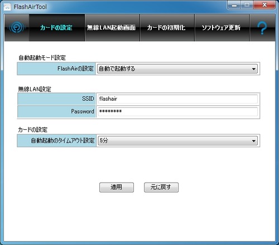279x245 pixels.
Task: Open the 無線LAN起動画面 tab
Action: (112, 28)
